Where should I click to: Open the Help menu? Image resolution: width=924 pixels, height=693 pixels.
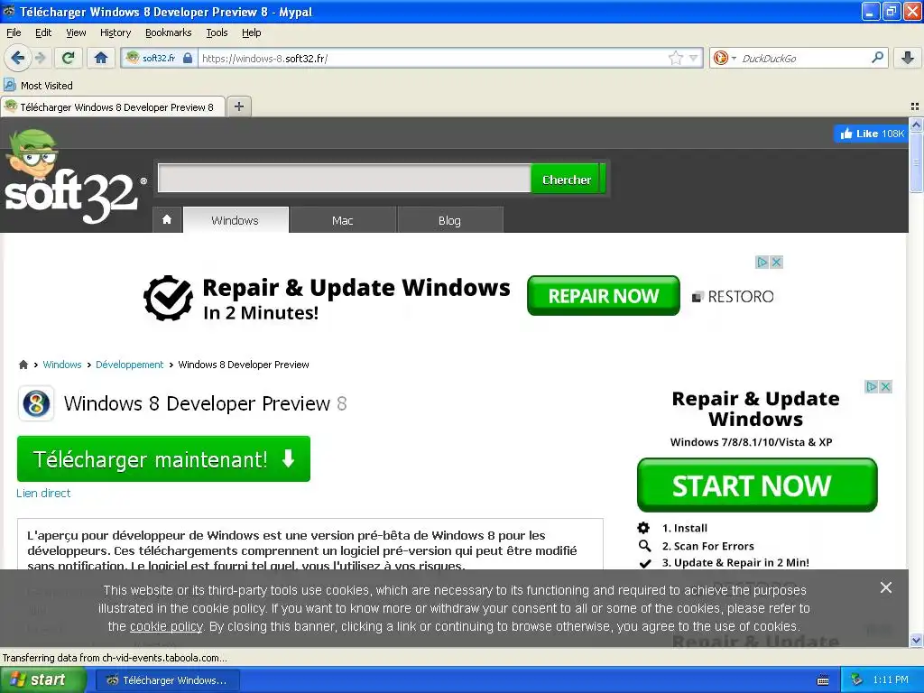[251, 32]
